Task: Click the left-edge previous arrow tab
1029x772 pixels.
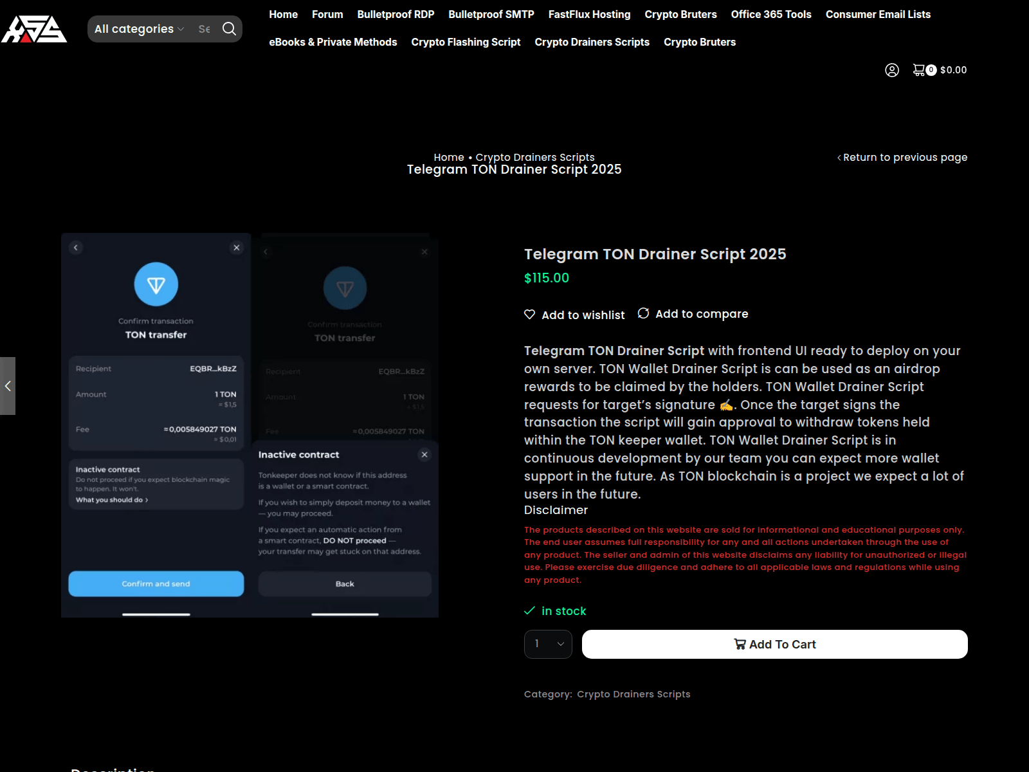Action: tap(8, 386)
